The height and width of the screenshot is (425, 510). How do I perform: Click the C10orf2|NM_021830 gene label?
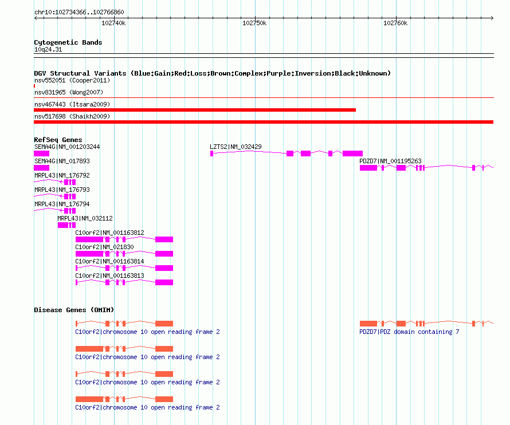104,247
